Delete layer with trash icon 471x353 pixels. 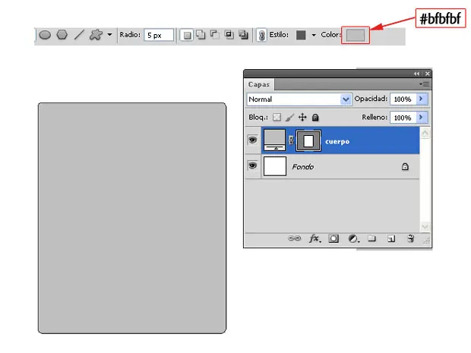tap(411, 238)
